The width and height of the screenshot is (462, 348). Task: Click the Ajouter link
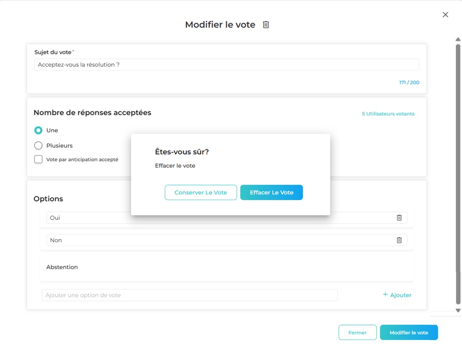click(x=401, y=295)
